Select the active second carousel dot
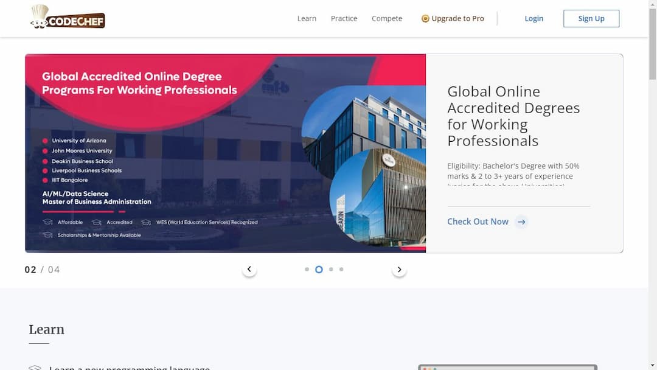The height and width of the screenshot is (370, 657). pyautogui.click(x=319, y=269)
